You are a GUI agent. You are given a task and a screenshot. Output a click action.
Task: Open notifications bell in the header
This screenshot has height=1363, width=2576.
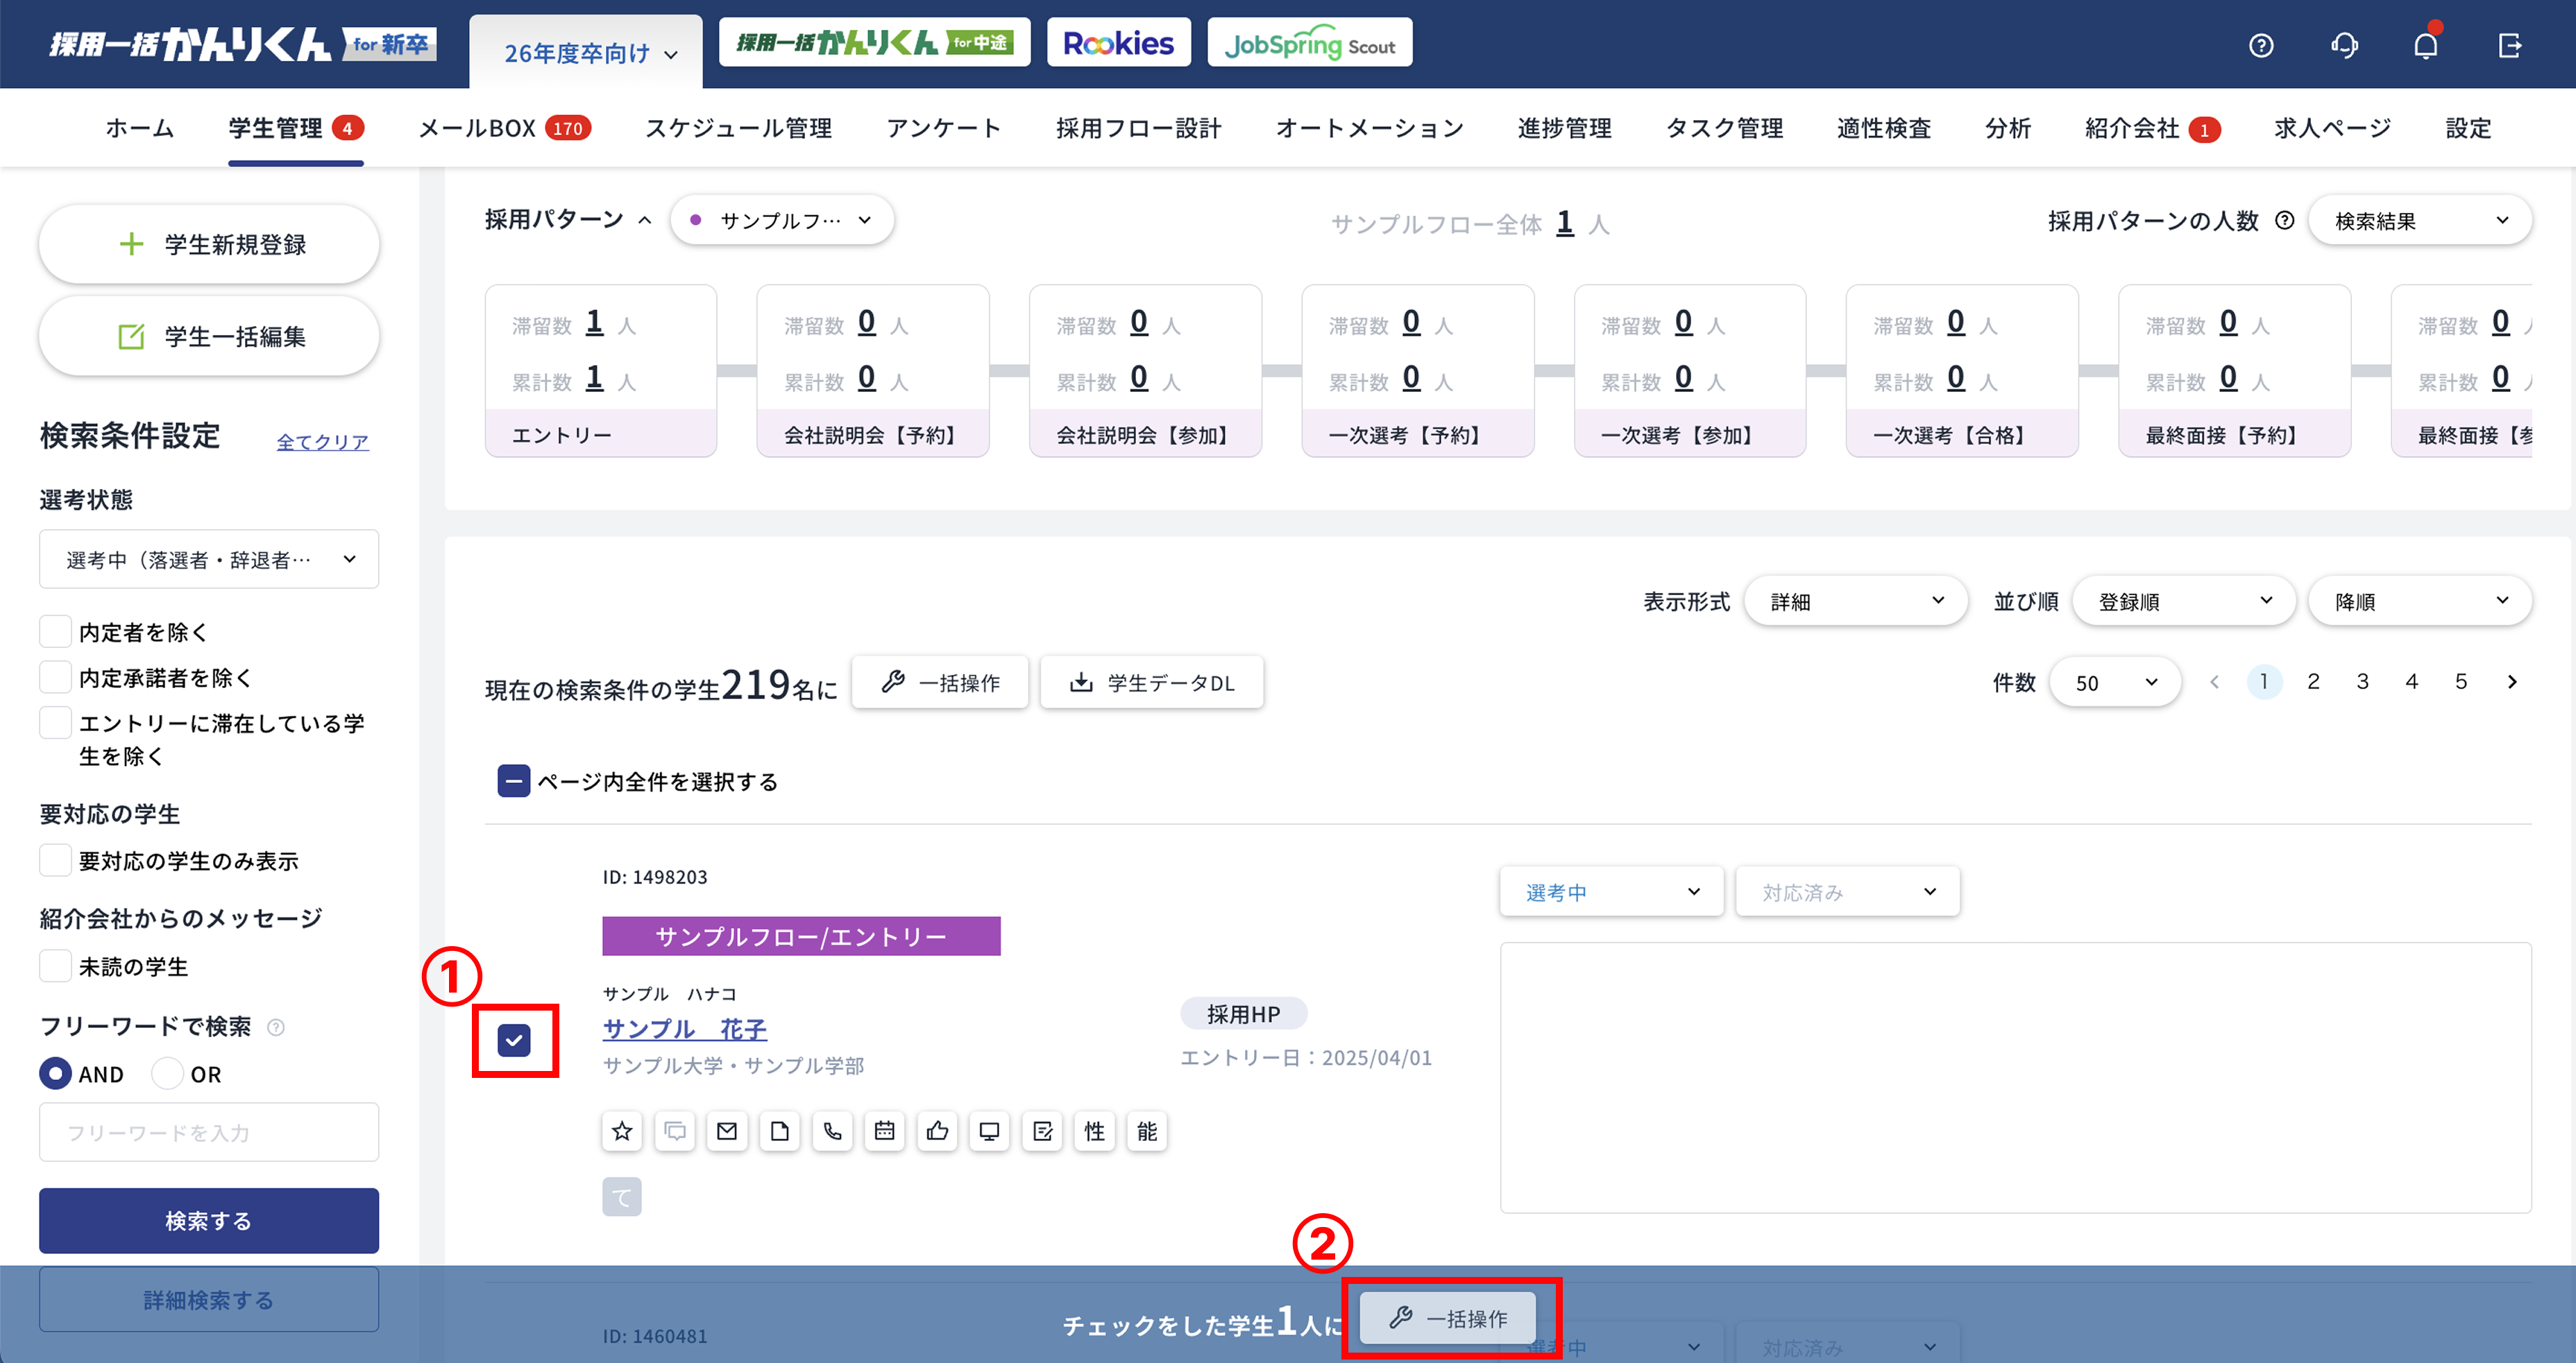pyautogui.click(x=2426, y=45)
